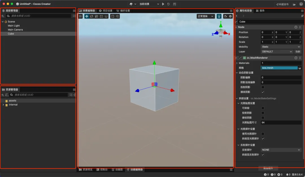
Task: Click the pivot/center gizmo toggle icon
Action: coord(113,16)
